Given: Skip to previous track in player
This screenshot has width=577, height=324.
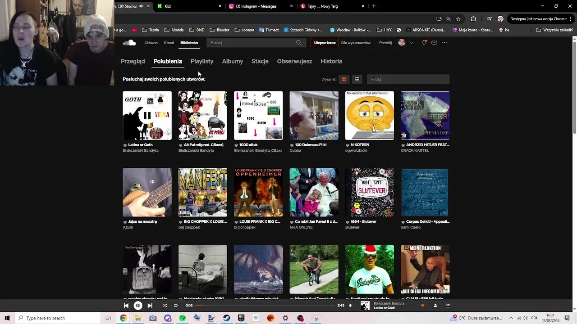Looking at the screenshot, I should pos(126,306).
